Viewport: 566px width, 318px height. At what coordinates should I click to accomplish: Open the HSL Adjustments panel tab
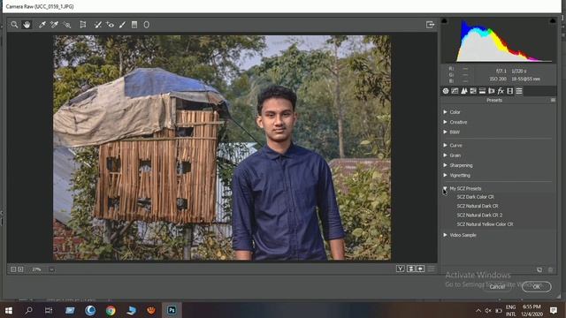coord(473,91)
